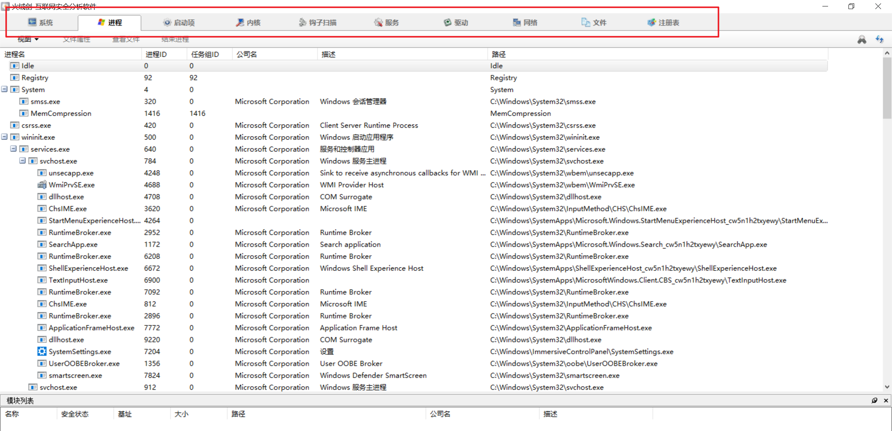892x431 pixels.
Task: Open the 视图 dropdown menu
Action: tap(28, 39)
